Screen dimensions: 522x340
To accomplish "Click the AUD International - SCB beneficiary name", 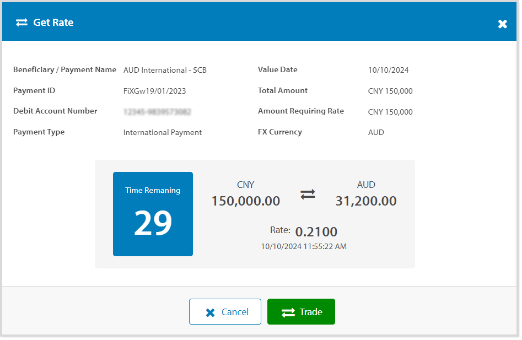I will 165,70.
